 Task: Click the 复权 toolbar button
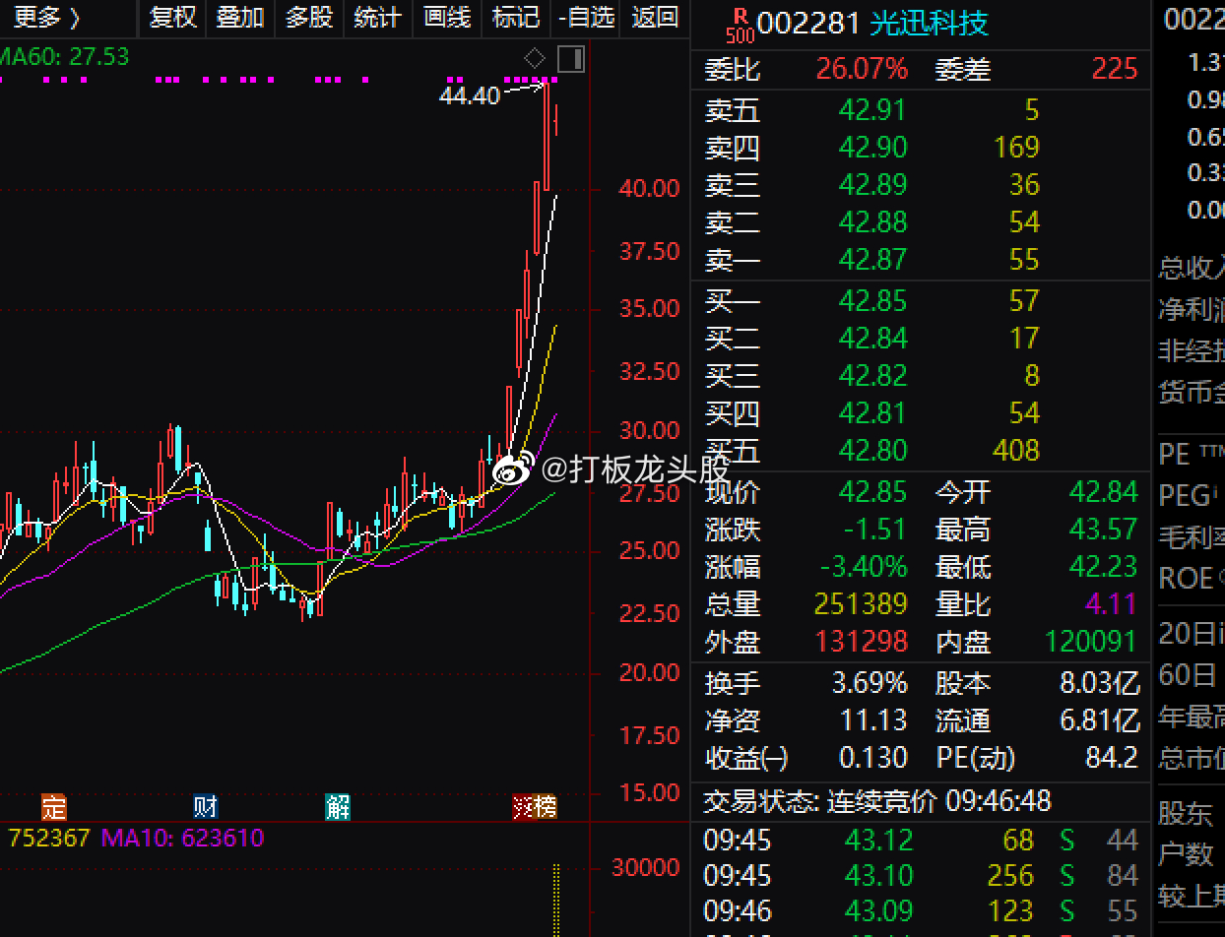(173, 17)
